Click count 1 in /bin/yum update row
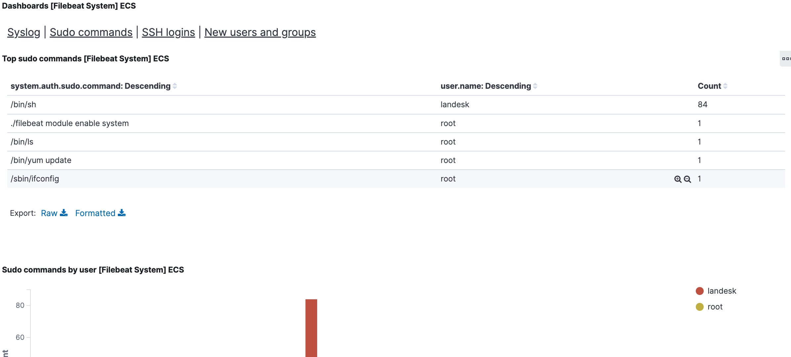This screenshot has height=357, width=791. pos(699,160)
